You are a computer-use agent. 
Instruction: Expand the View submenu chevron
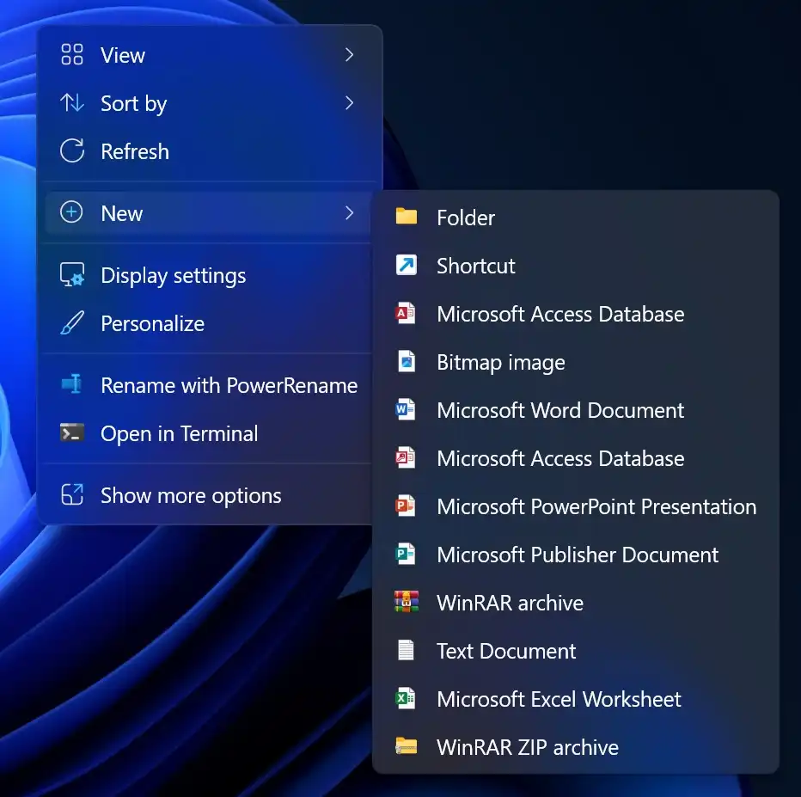point(350,55)
